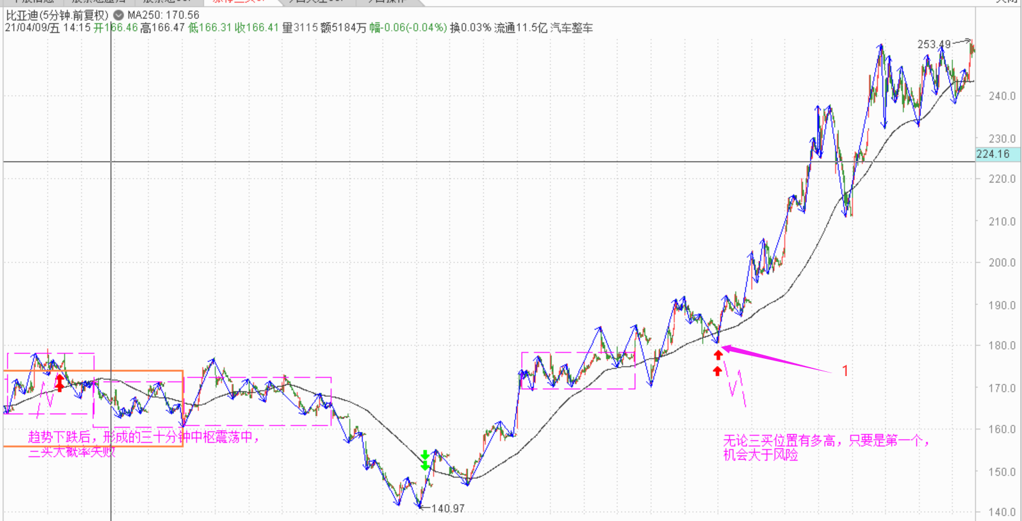This screenshot has width=1022, height=521.
Task: Click the 180.0 label on price axis
Action: pyautogui.click(x=1002, y=345)
